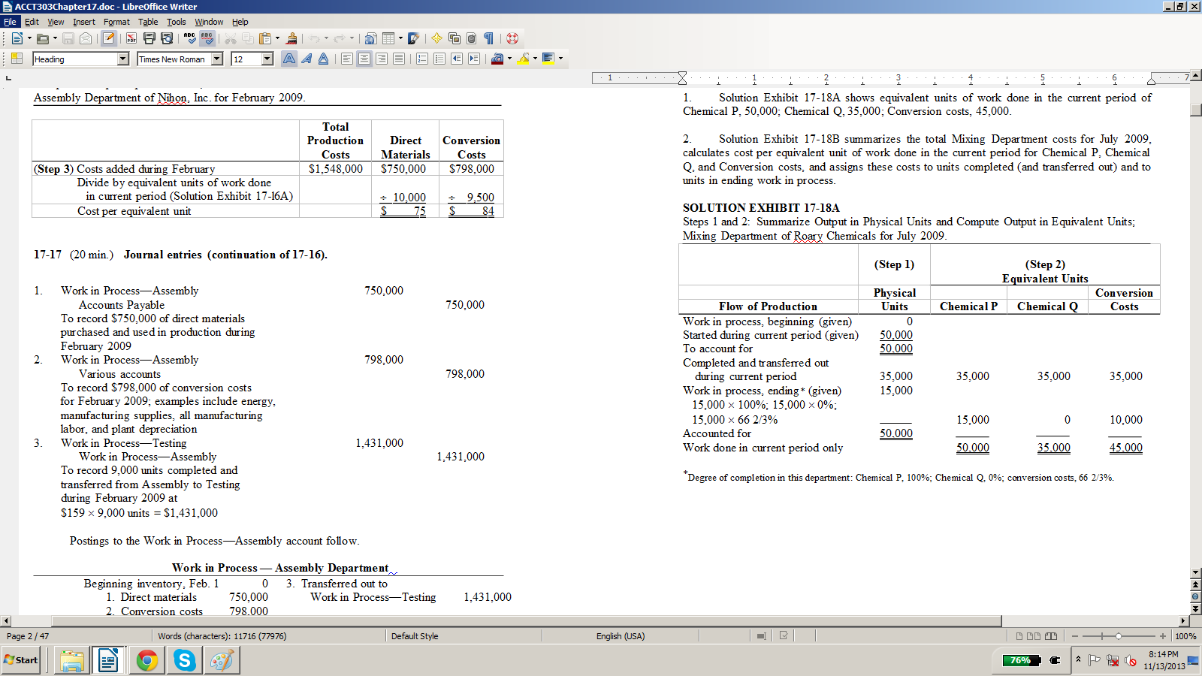Open the Windows Start button
The width and height of the screenshot is (1202, 676).
pos(21,660)
